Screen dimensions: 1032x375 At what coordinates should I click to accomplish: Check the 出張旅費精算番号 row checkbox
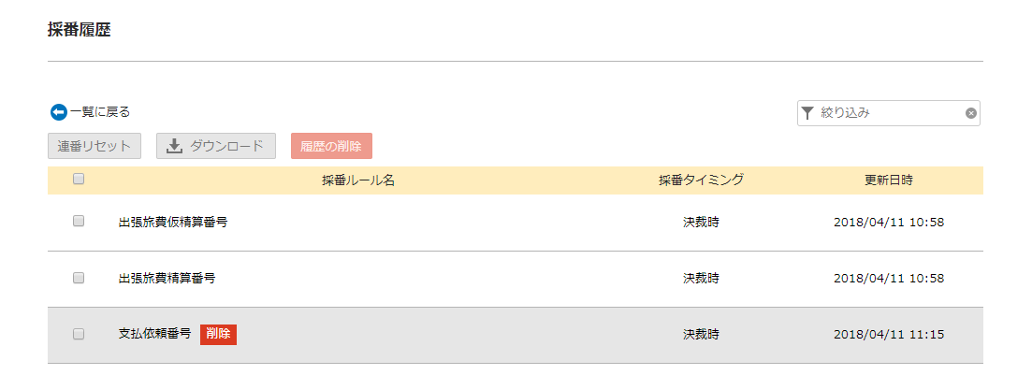(79, 279)
